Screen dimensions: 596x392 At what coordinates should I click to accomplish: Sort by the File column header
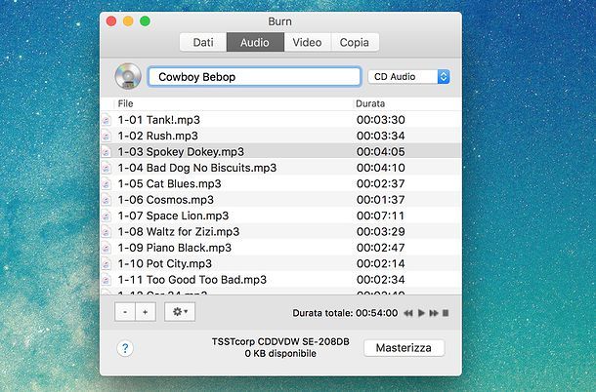point(234,103)
